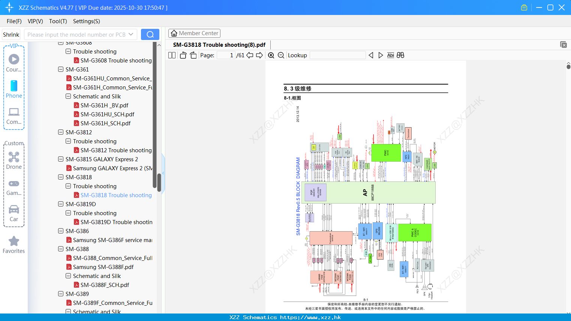Open SM-G3812 Trouble shooting file

(113, 150)
